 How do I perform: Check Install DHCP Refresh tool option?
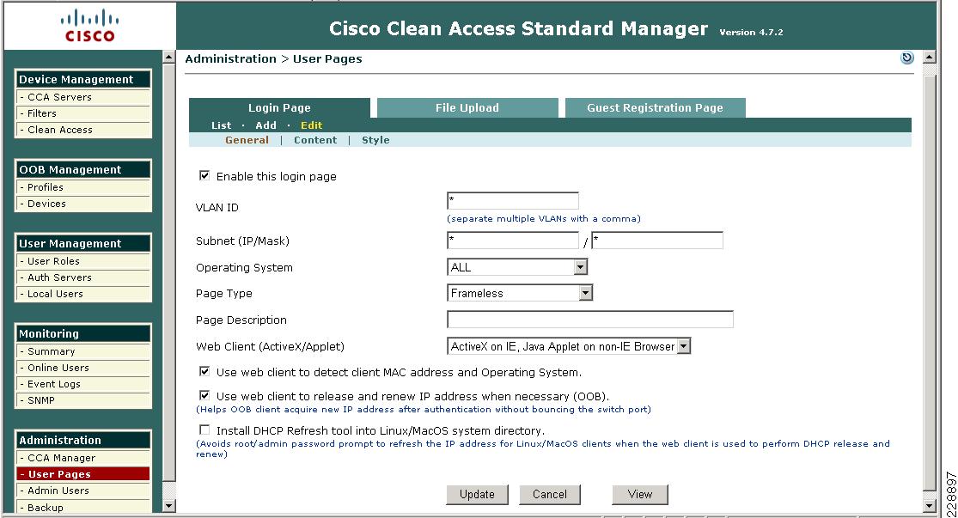(x=204, y=430)
